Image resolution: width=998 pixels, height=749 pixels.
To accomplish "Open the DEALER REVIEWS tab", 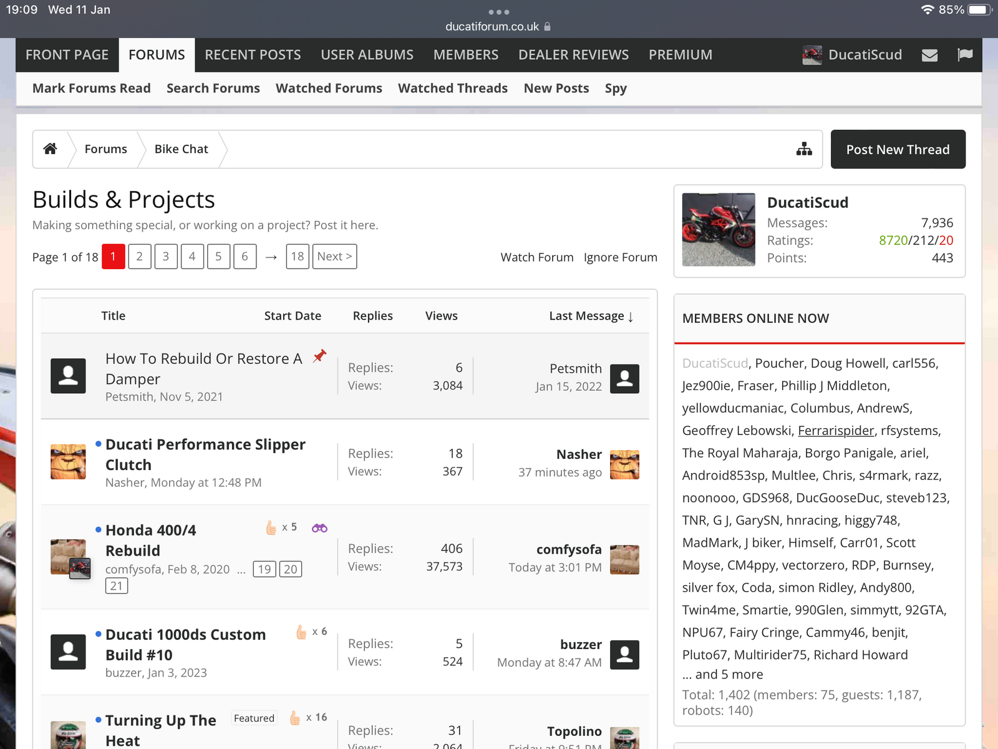I will 574,55.
